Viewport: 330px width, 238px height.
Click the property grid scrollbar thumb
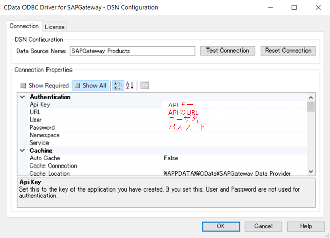tap(311, 107)
